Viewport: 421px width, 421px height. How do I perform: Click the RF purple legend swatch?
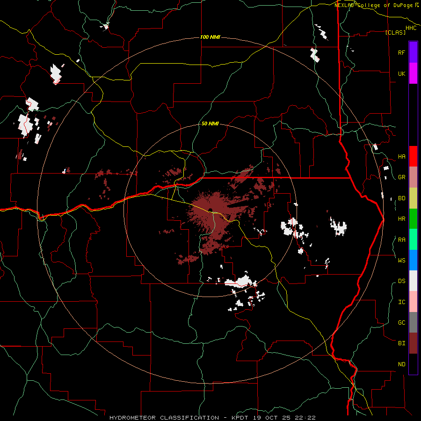pyautogui.click(x=413, y=52)
